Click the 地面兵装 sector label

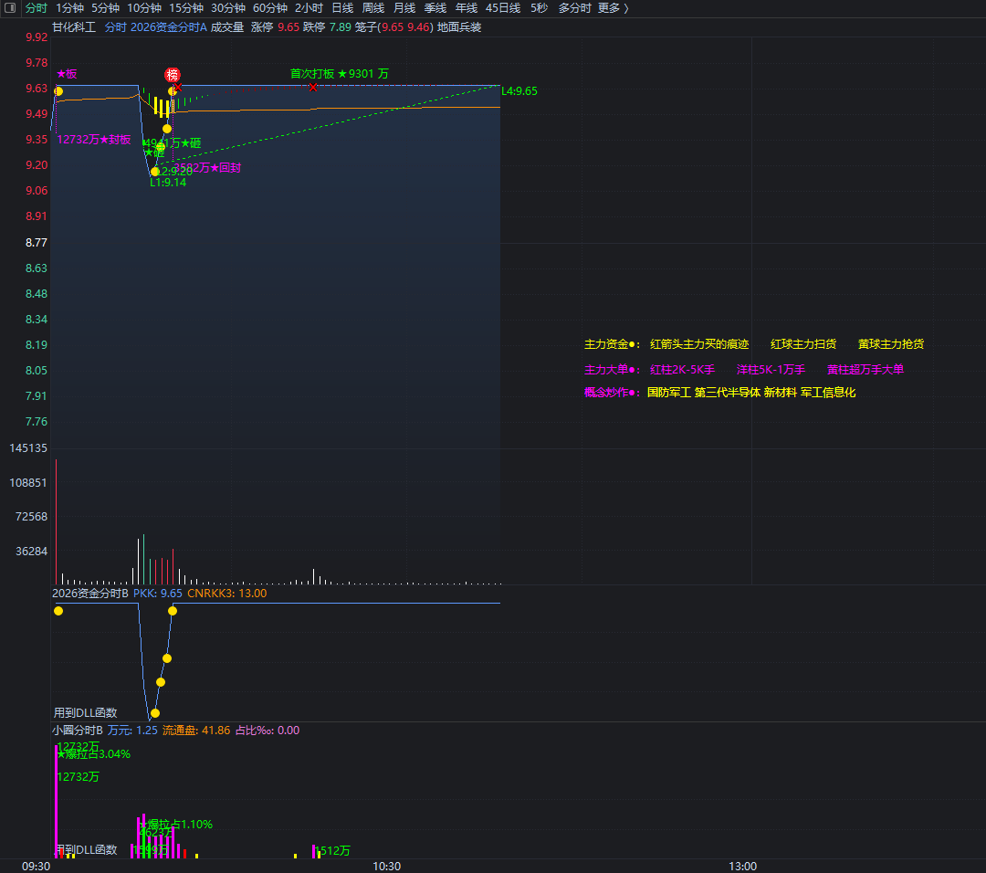point(459,27)
